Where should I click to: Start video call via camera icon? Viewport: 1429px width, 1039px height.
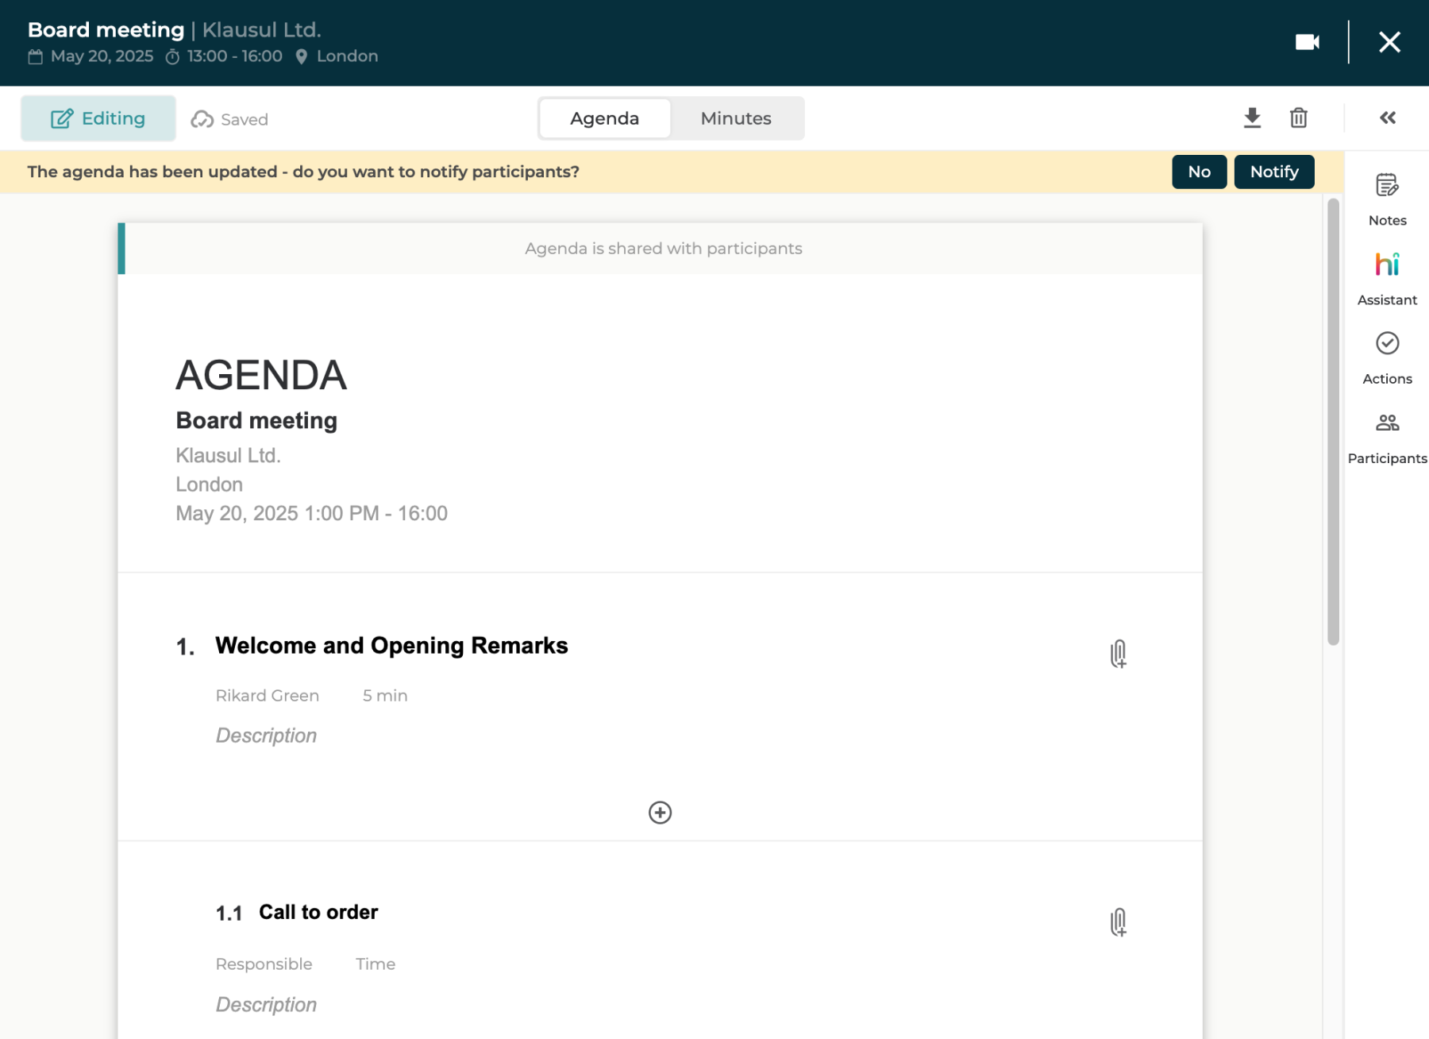[x=1307, y=42]
